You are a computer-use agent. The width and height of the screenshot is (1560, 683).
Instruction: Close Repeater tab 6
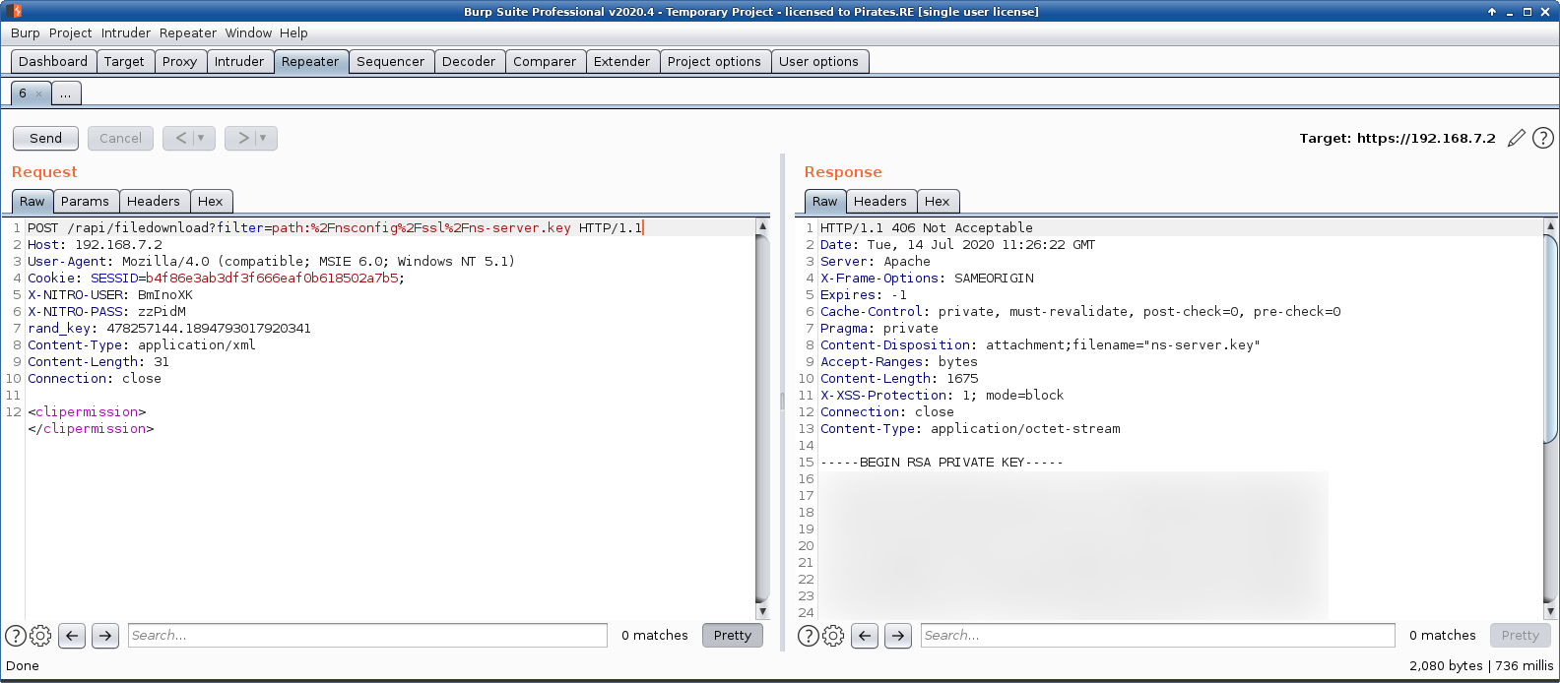pyautogui.click(x=38, y=93)
